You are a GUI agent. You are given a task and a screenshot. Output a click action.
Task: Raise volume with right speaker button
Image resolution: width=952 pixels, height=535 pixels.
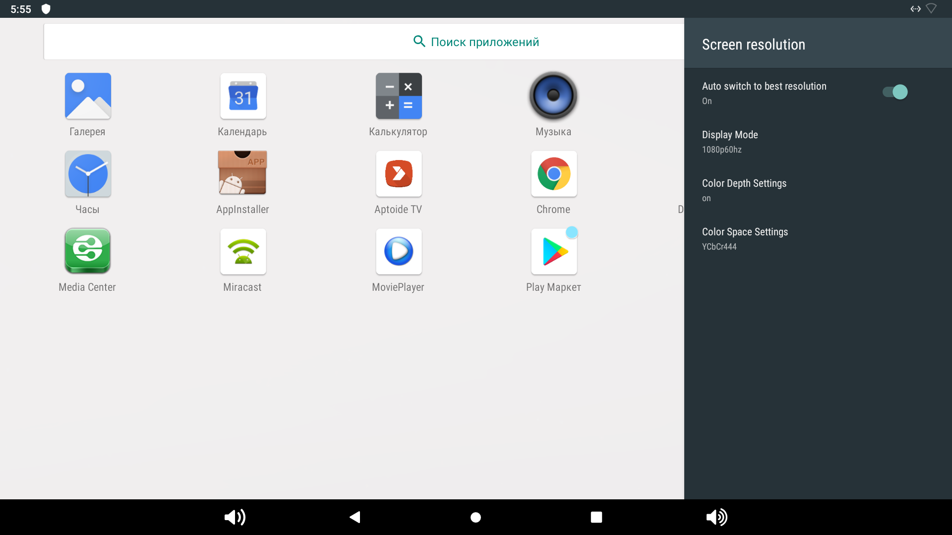coord(716,517)
